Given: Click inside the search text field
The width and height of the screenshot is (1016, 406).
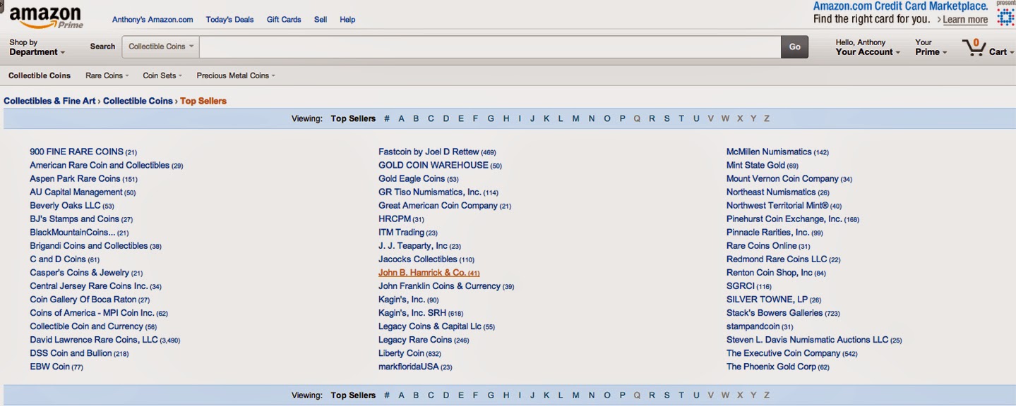Looking at the screenshot, I should point(490,47).
